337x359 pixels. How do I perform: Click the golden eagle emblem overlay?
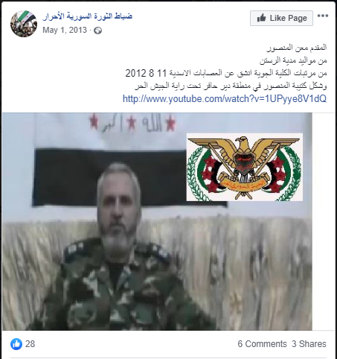[x=245, y=167]
